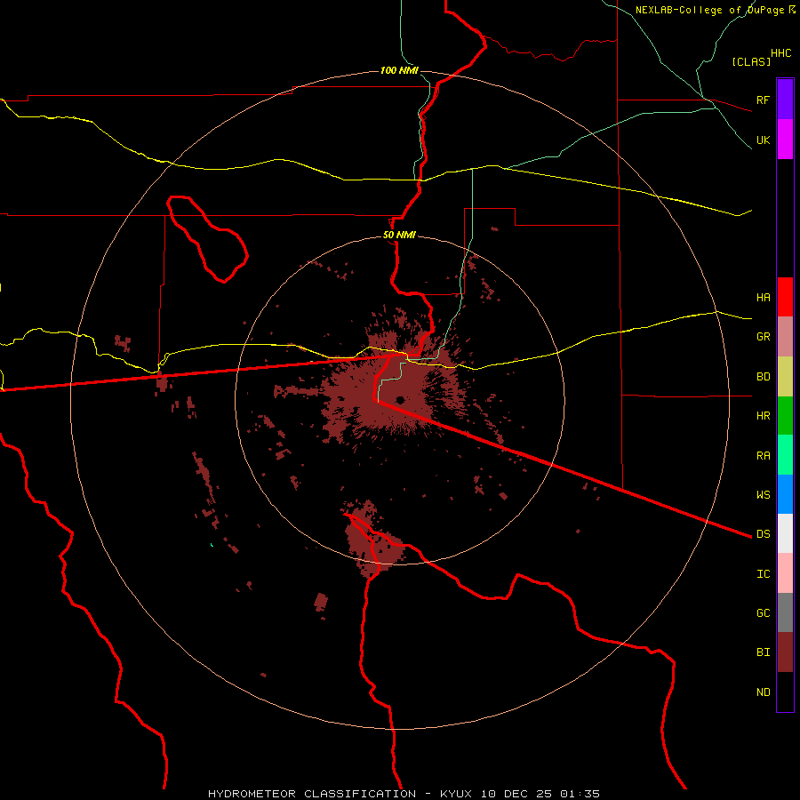Click the black radar site dot
Image resolution: width=800 pixels, height=800 pixels.
400,400
